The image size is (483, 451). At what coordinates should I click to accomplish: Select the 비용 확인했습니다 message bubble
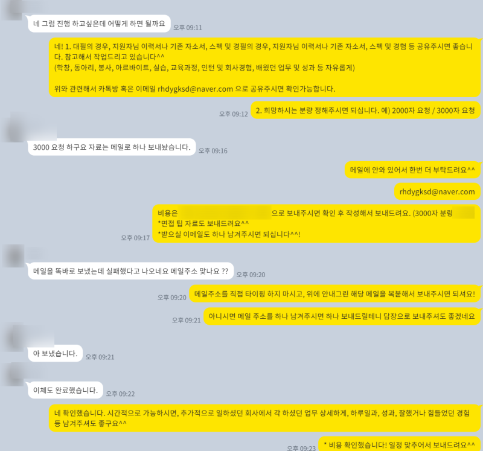(x=399, y=444)
